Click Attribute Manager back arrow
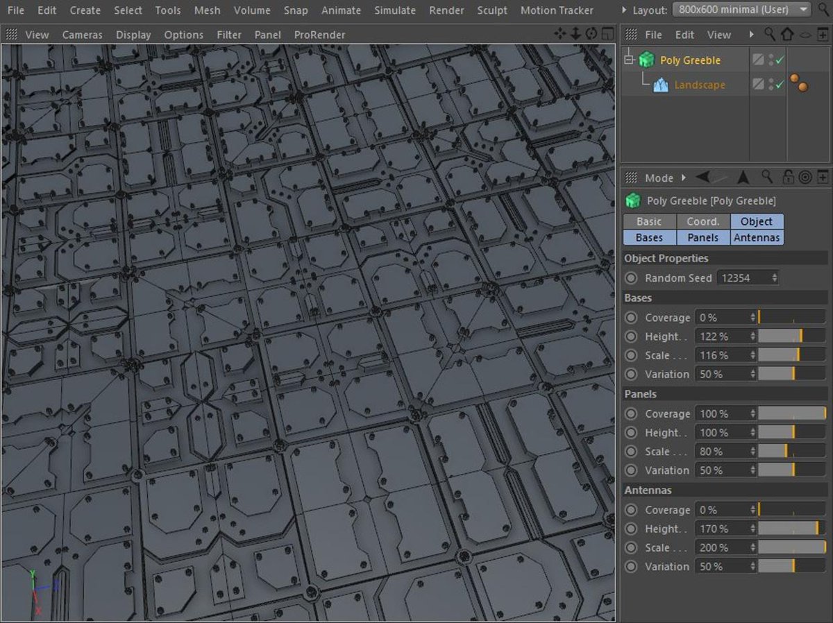Image resolution: width=833 pixels, height=623 pixels. point(702,178)
